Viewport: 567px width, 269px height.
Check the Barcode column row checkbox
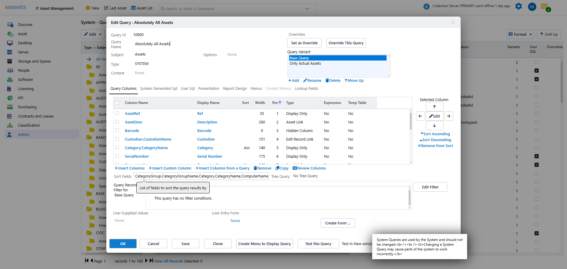[117, 131]
